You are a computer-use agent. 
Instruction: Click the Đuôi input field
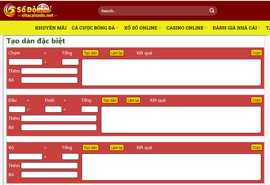point(53,109)
